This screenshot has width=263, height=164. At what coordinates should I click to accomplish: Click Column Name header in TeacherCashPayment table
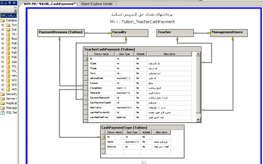tap(102, 54)
